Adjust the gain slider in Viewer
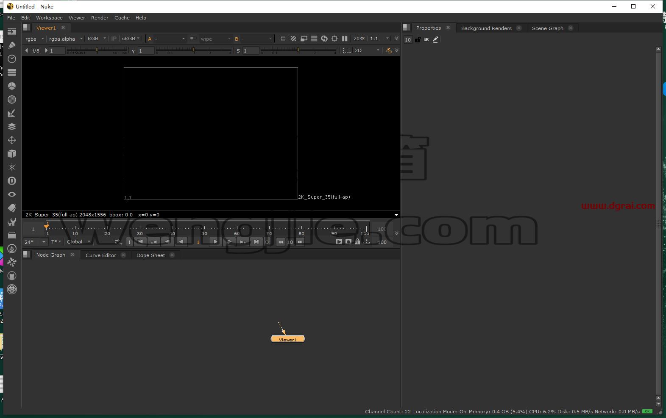666x418 pixels. click(x=97, y=50)
